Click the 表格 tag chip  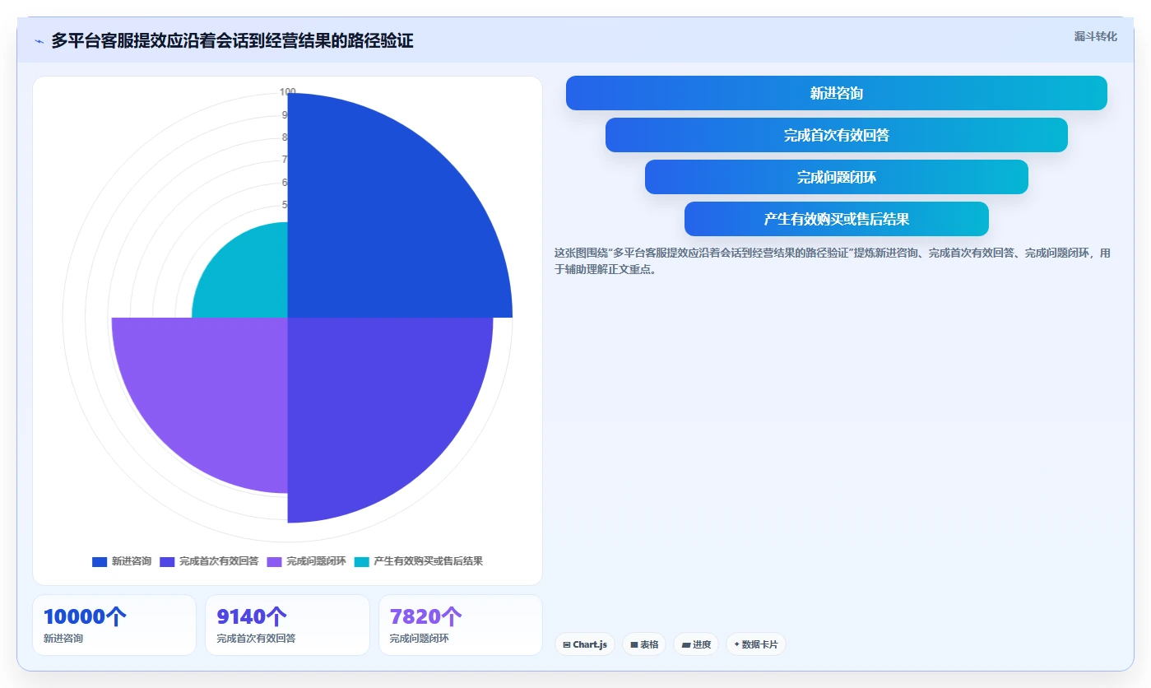click(644, 644)
